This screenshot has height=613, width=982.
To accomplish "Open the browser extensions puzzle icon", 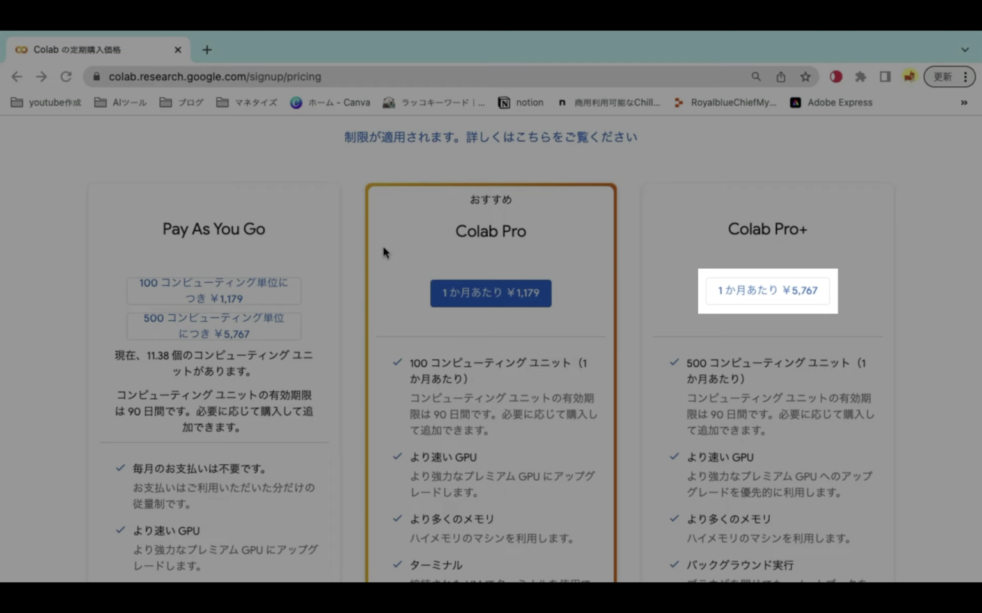I will tap(861, 77).
